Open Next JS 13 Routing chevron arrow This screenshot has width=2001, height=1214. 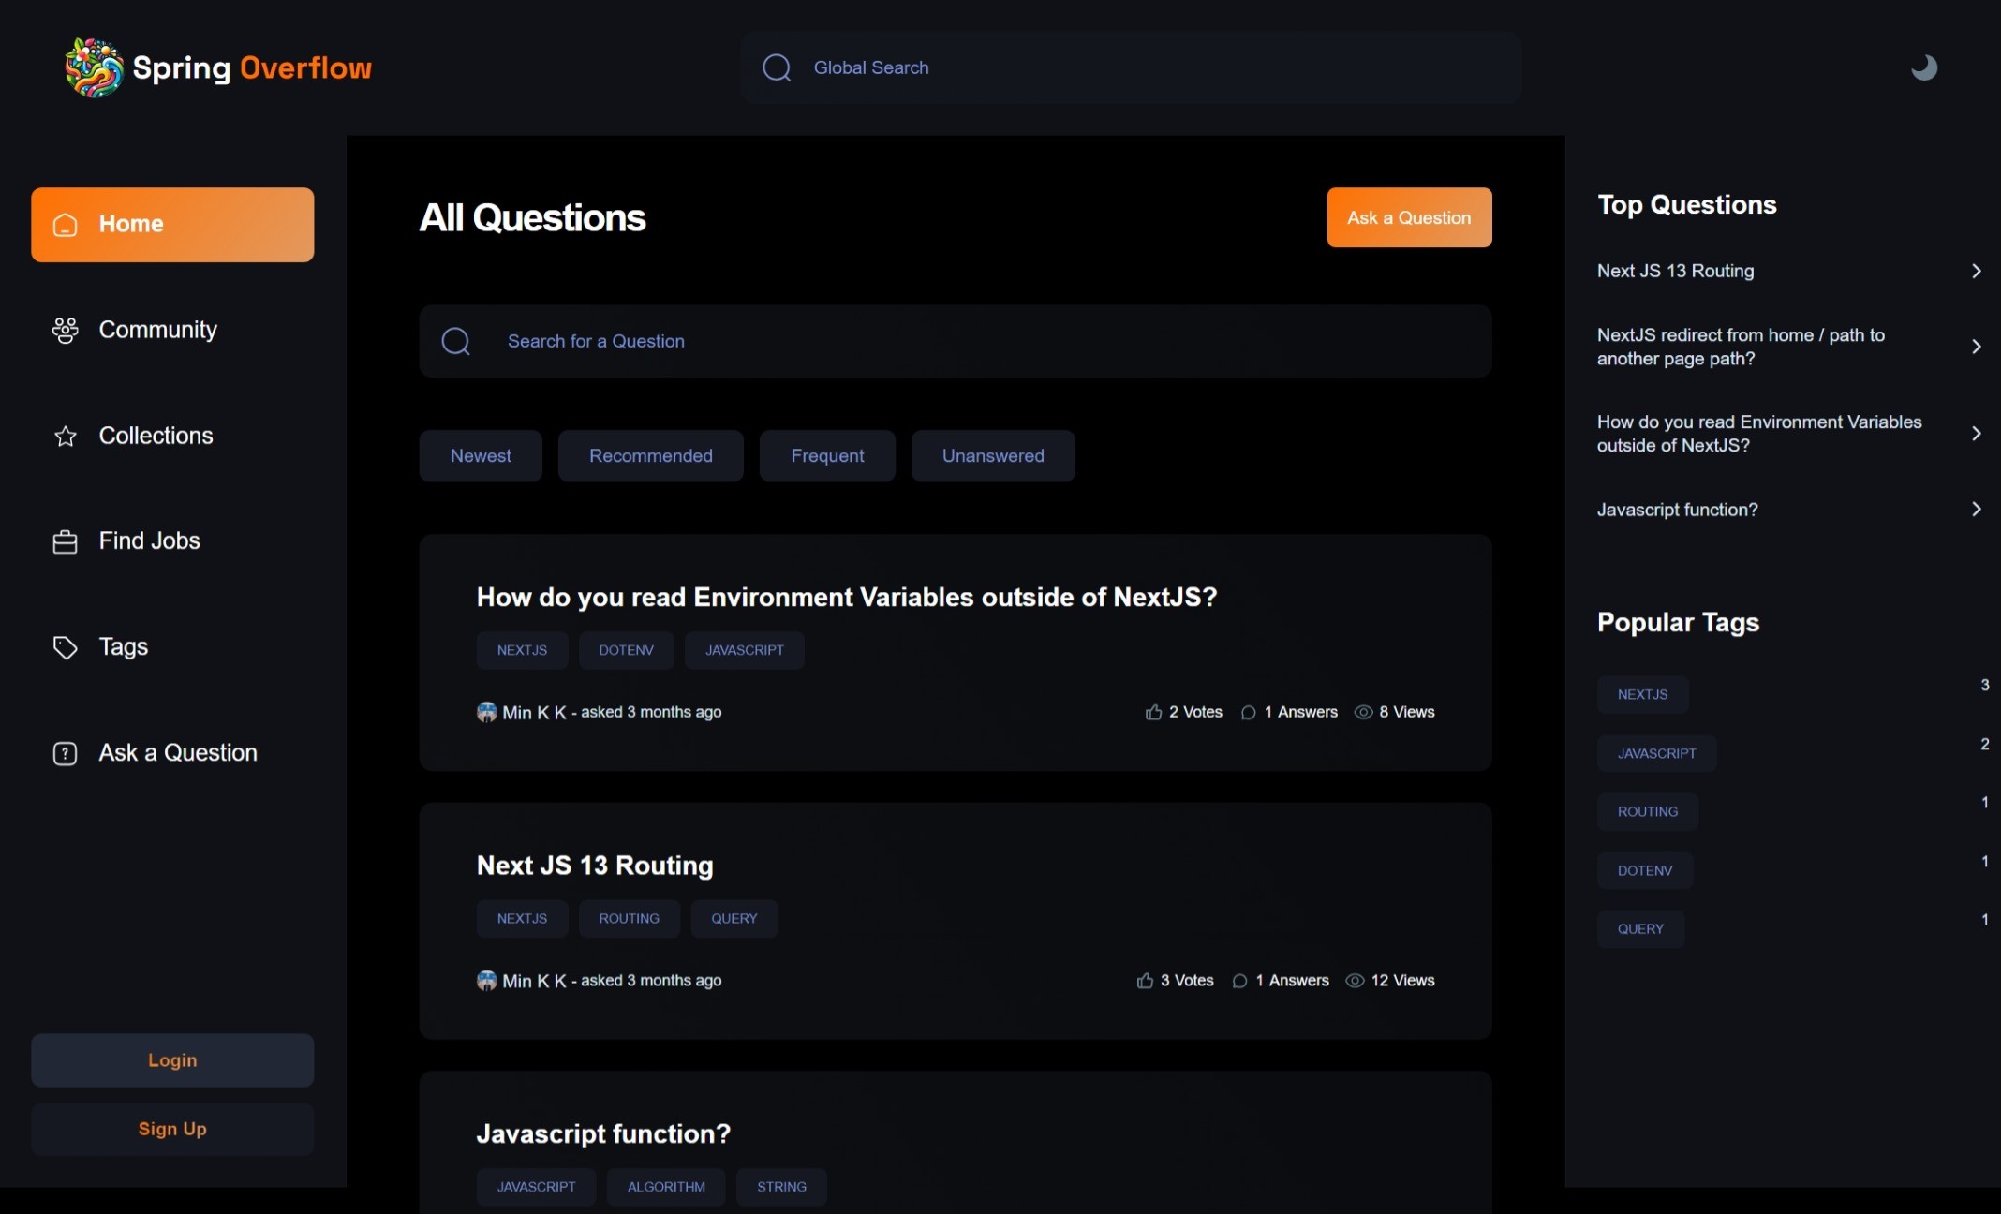(1976, 271)
